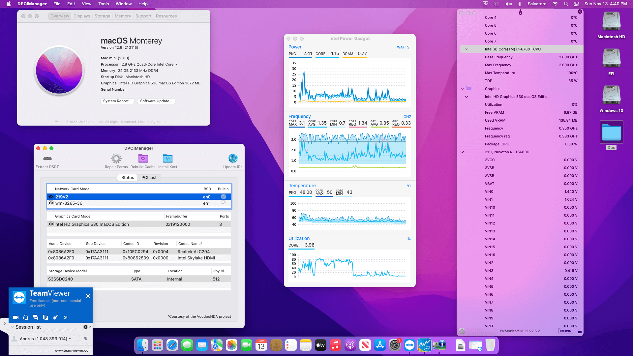Open the Memory tab in About This Mac
633x356 pixels.
123,16
